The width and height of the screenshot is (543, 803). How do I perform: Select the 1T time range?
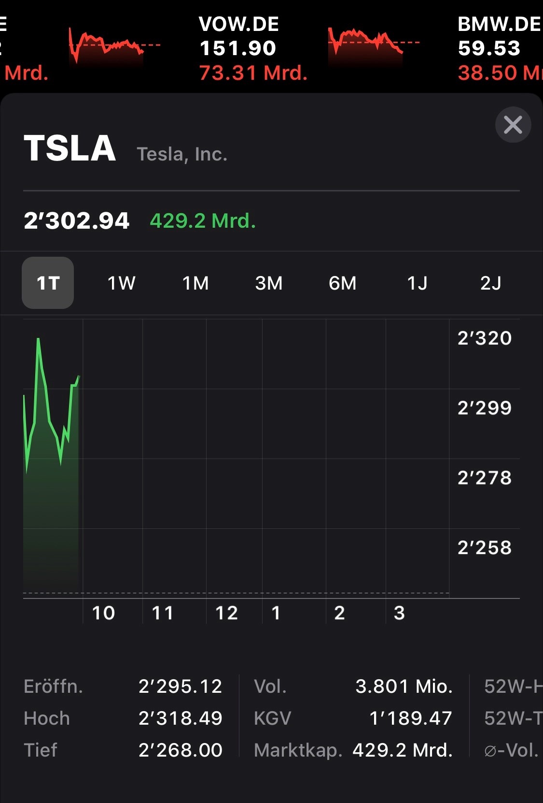click(48, 283)
